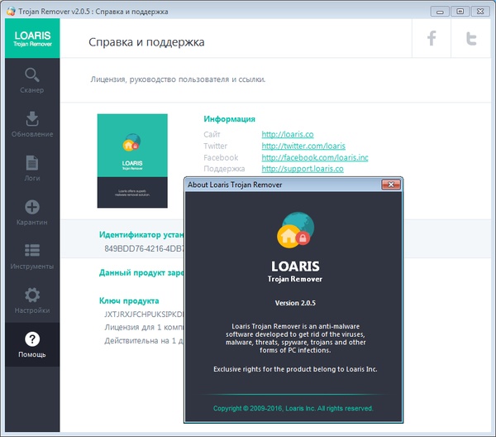
Task: Open the http://twitter.com/loaris link
Action: pos(303,146)
